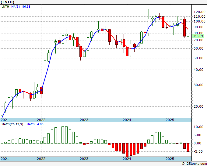Click 2023 on the MACD timeline

[x=84, y=159]
